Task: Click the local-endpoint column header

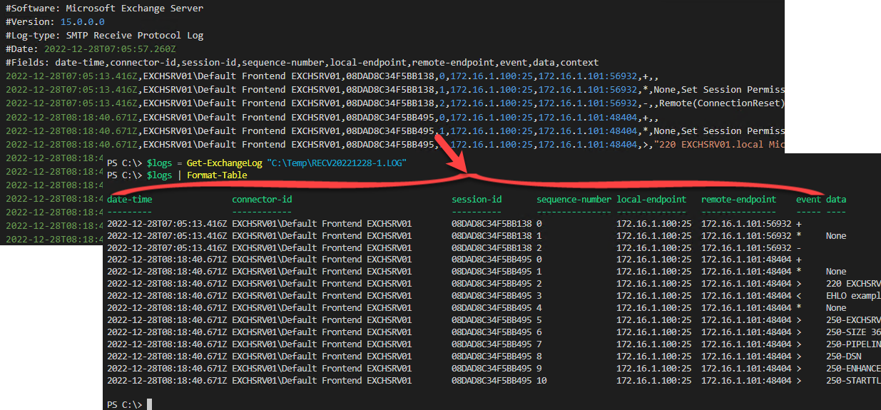Action: pyautogui.click(x=651, y=200)
